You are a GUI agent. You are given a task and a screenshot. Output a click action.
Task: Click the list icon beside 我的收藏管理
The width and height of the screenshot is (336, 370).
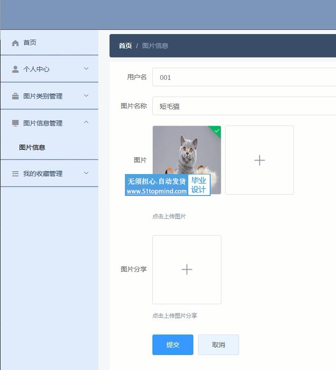point(15,174)
